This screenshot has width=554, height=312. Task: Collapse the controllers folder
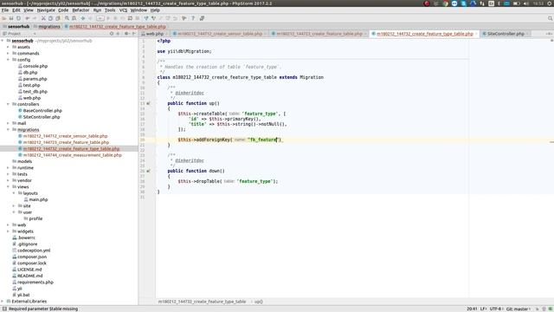click(x=8, y=104)
